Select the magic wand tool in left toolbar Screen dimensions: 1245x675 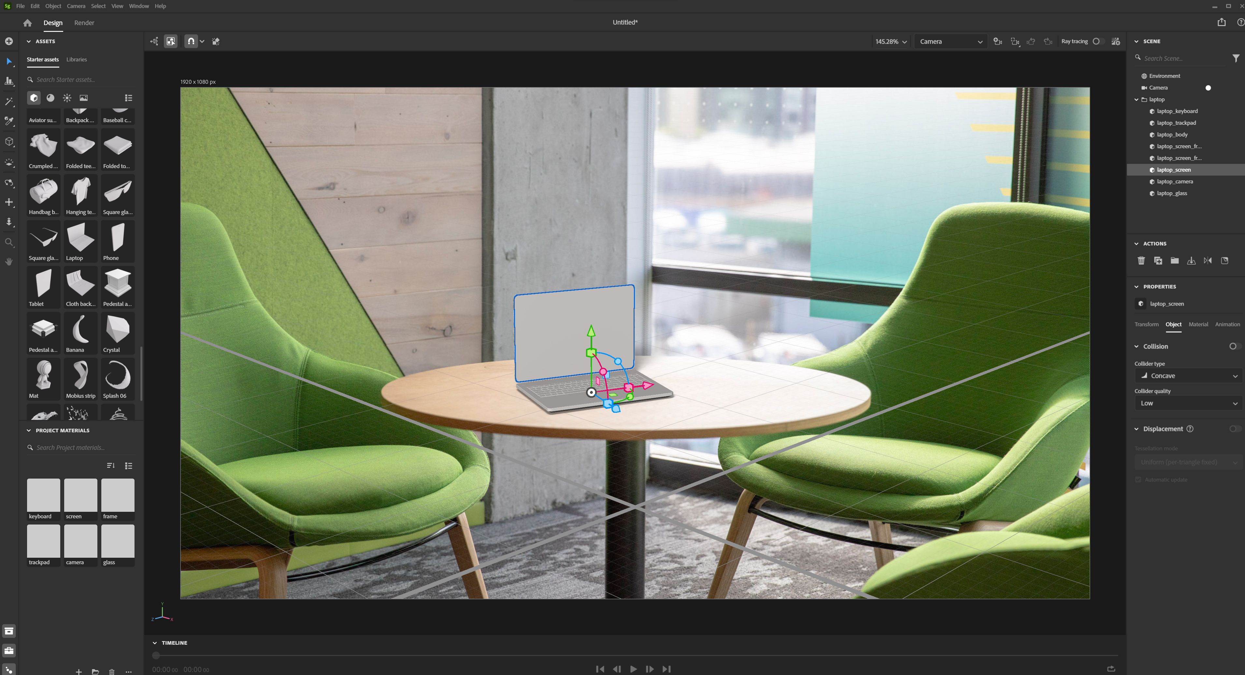[9, 101]
